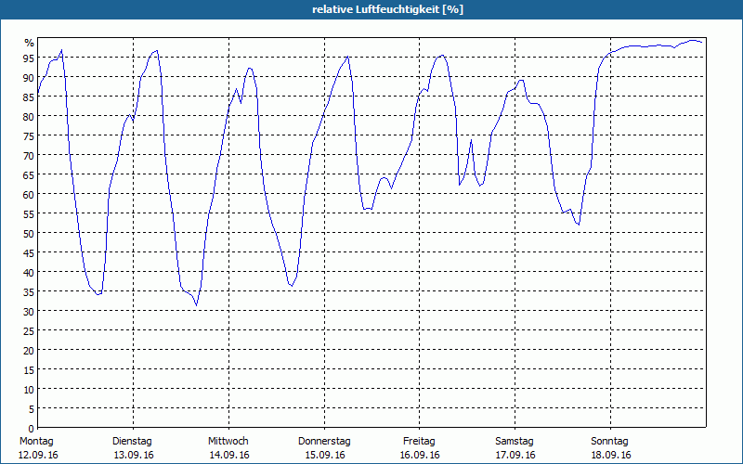Click the y-axis label 80
Viewport: 743px width, 464px height.
[x=29, y=116]
